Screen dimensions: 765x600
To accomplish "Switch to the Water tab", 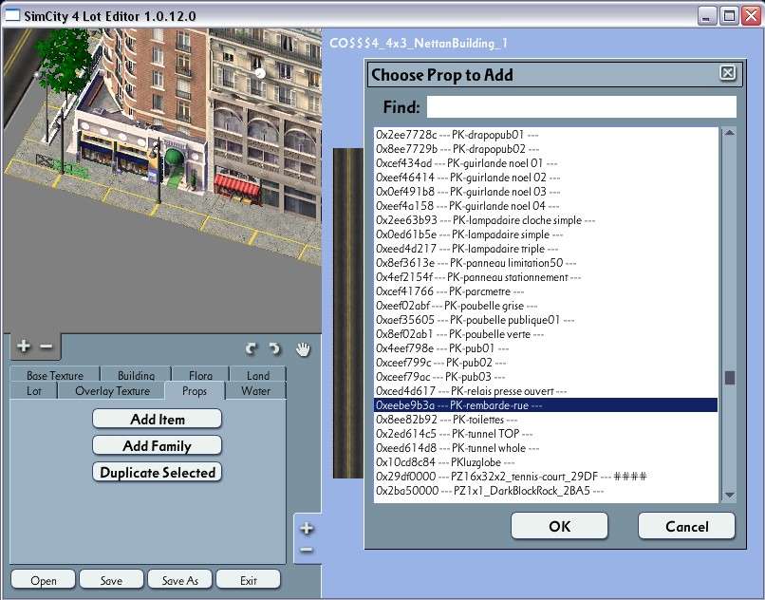I will point(255,390).
